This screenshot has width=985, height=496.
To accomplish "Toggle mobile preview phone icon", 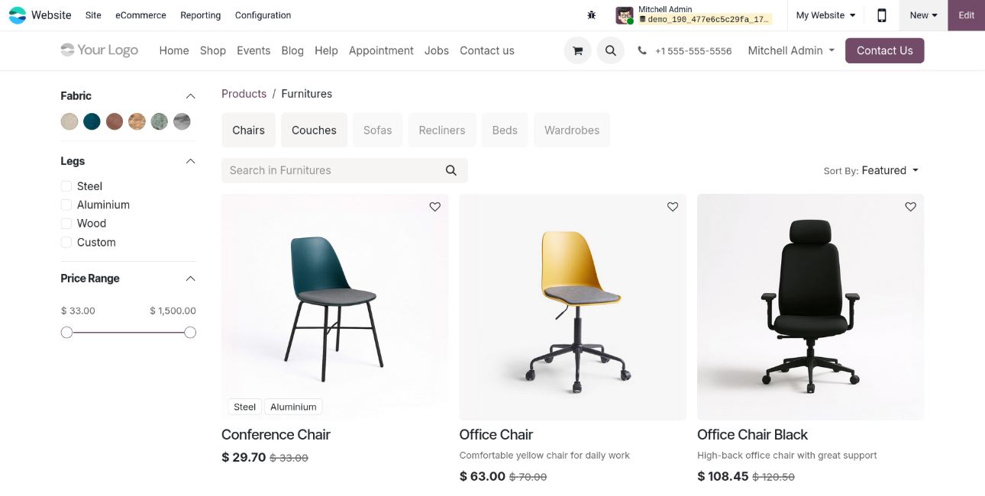I will [881, 15].
